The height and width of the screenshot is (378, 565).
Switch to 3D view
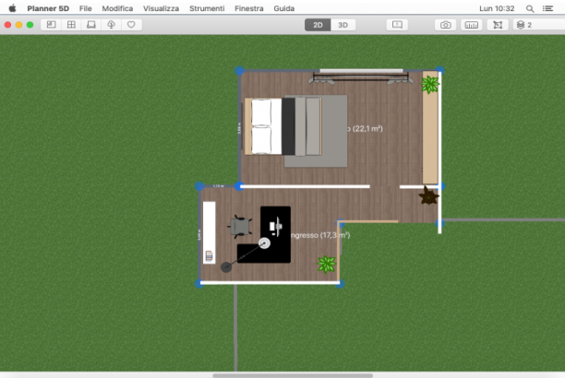coord(343,25)
